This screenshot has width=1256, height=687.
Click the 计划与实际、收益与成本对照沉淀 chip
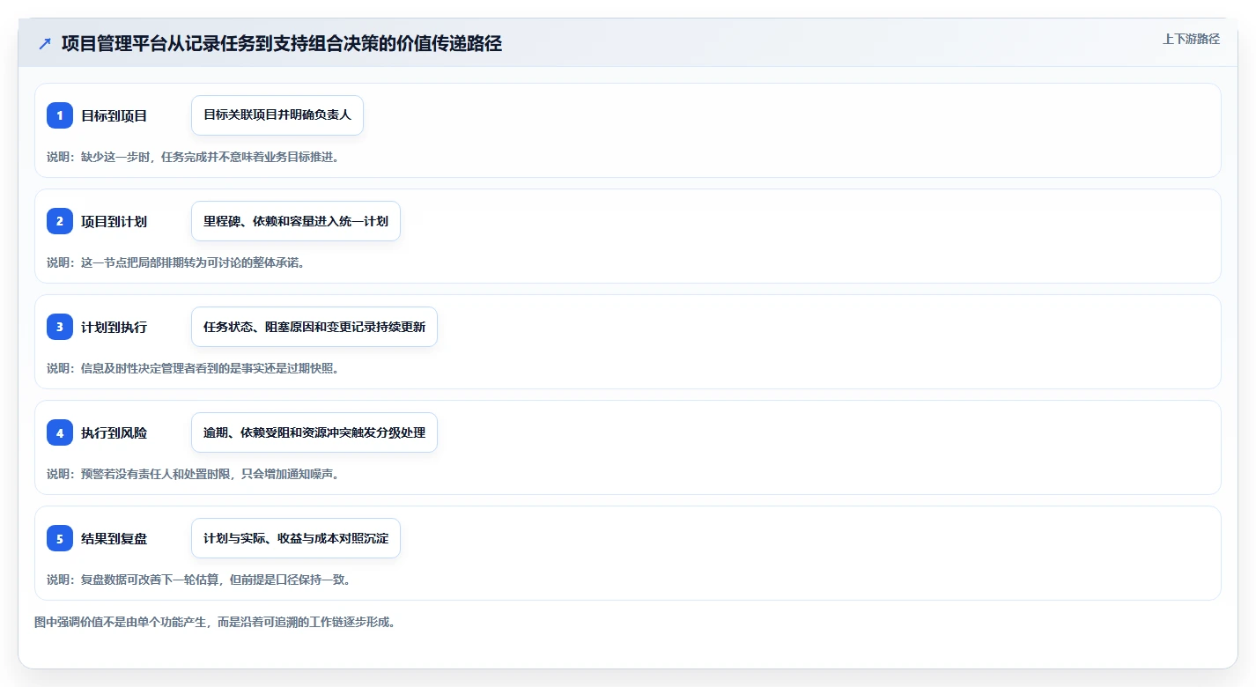(296, 538)
